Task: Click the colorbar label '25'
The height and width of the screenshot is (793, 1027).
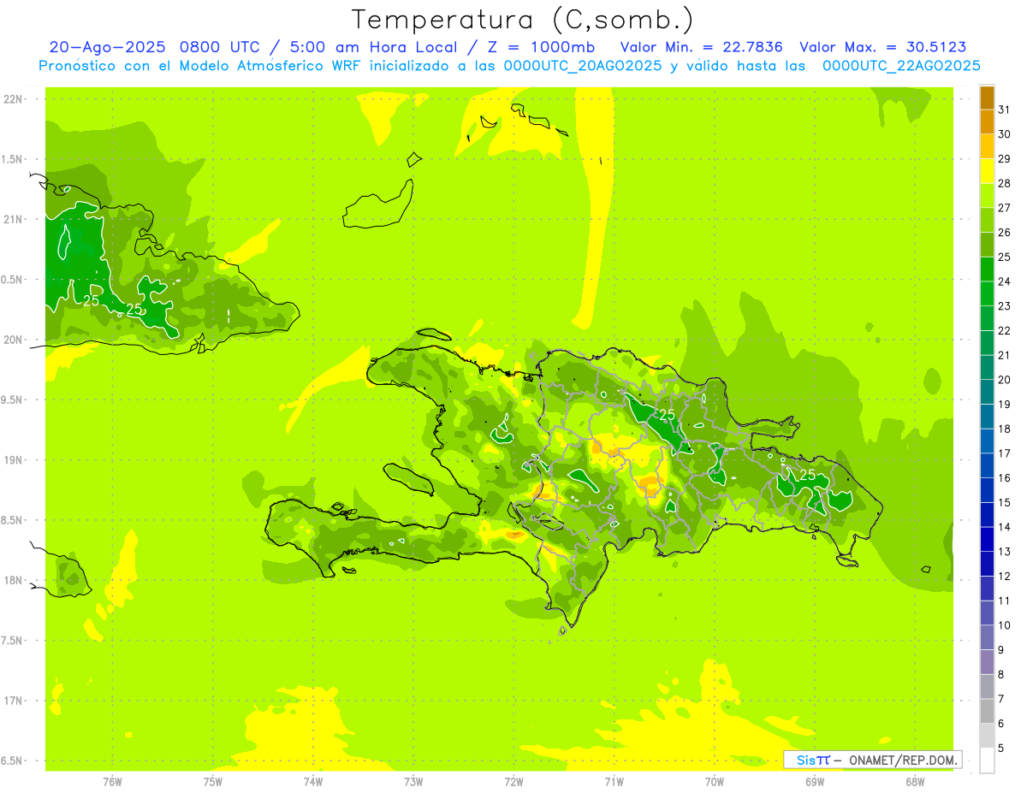Action: click(x=1005, y=257)
